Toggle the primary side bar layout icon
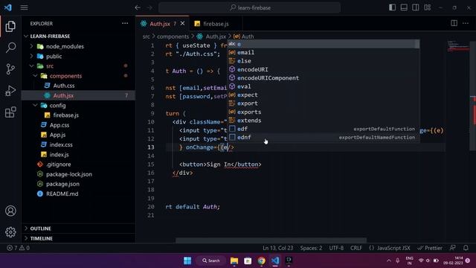476x268 pixels. 392,7
